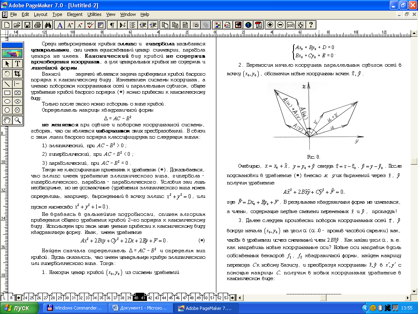The height and width of the screenshot is (314, 418).
Task: Select the Ellipse tool
Action: pos(7,101)
